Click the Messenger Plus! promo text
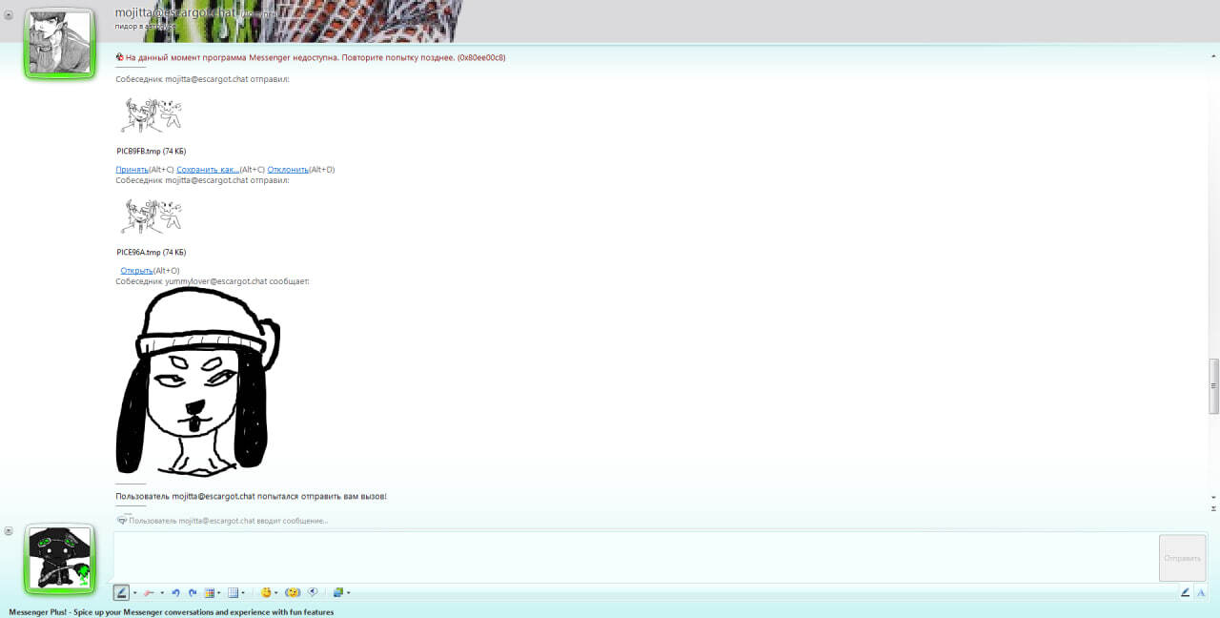The height and width of the screenshot is (618, 1220). (172, 612)
